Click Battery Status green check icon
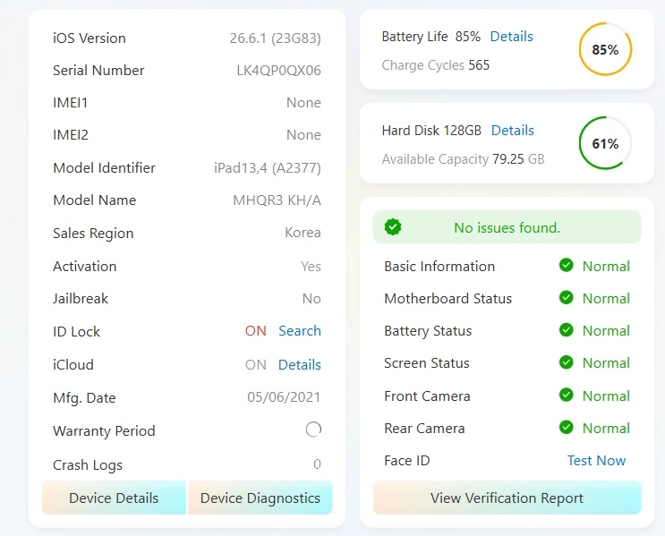 pos(567,330)
